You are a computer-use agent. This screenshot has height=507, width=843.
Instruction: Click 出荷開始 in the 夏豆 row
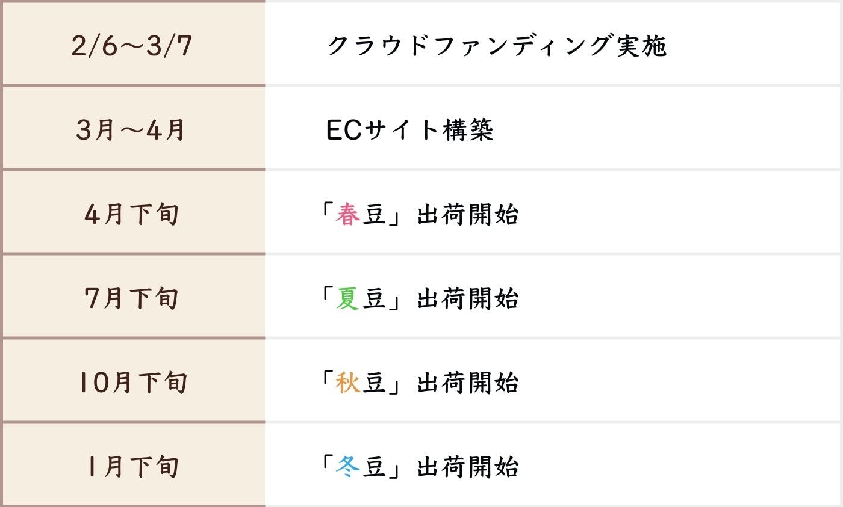(x=468, y=299)
